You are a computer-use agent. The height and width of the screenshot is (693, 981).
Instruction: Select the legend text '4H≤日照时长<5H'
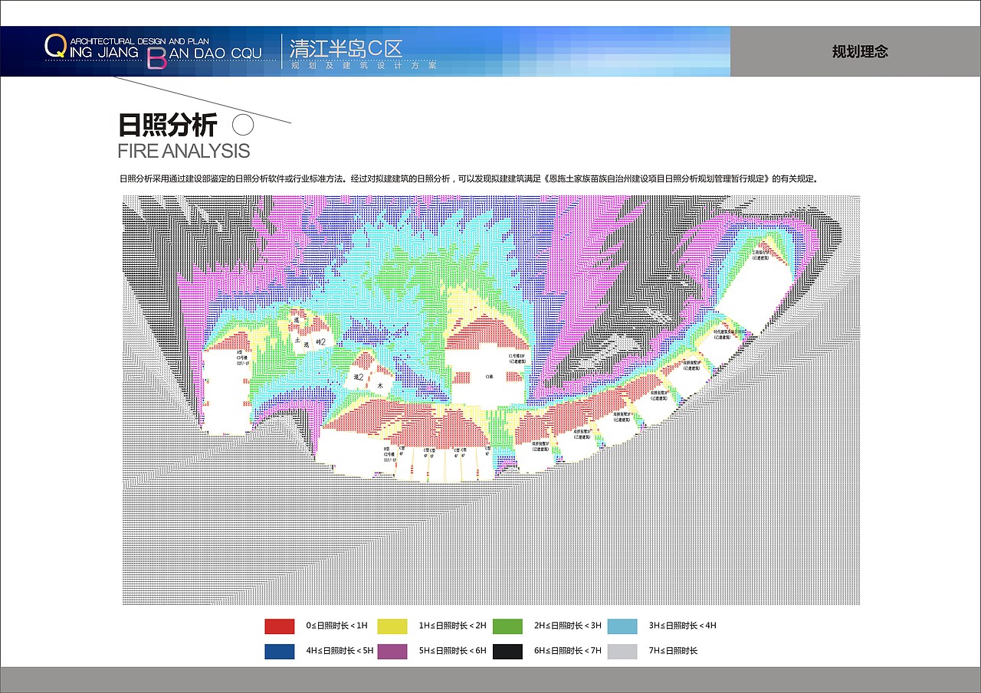[340, 651]
